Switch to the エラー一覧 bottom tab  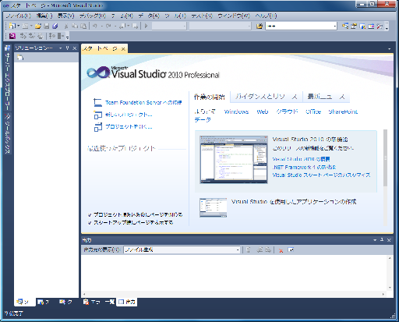click(x=99, y=302)
